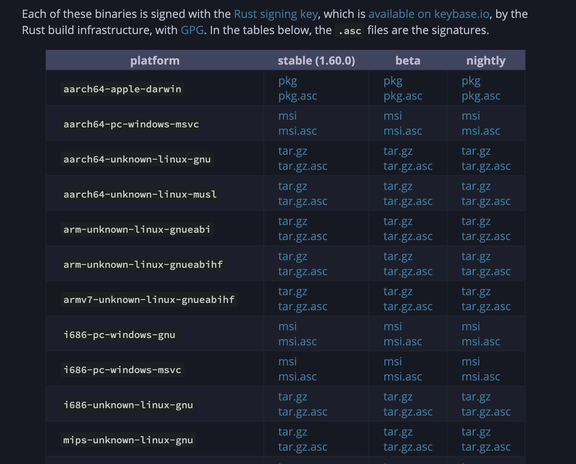The image size is (576, 464).
Task: Follow the 'available on keybase.io' link
Action: pyautogui.click(x=429, y=14)
